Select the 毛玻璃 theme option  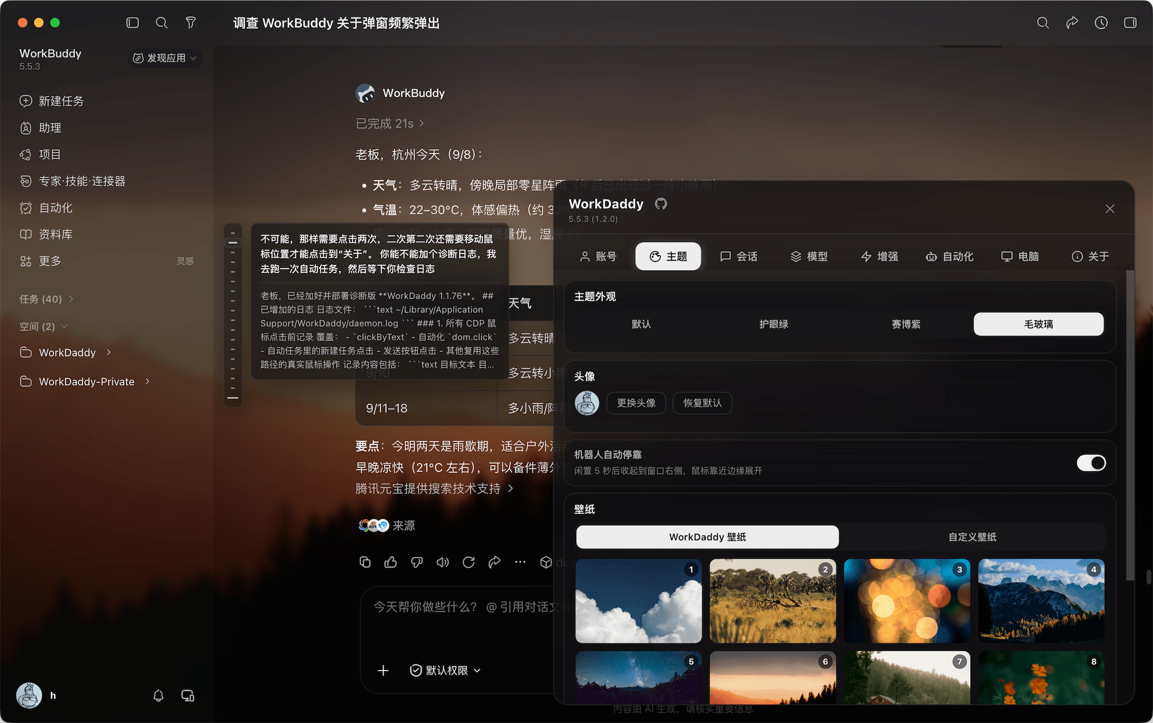point(1039,324)
